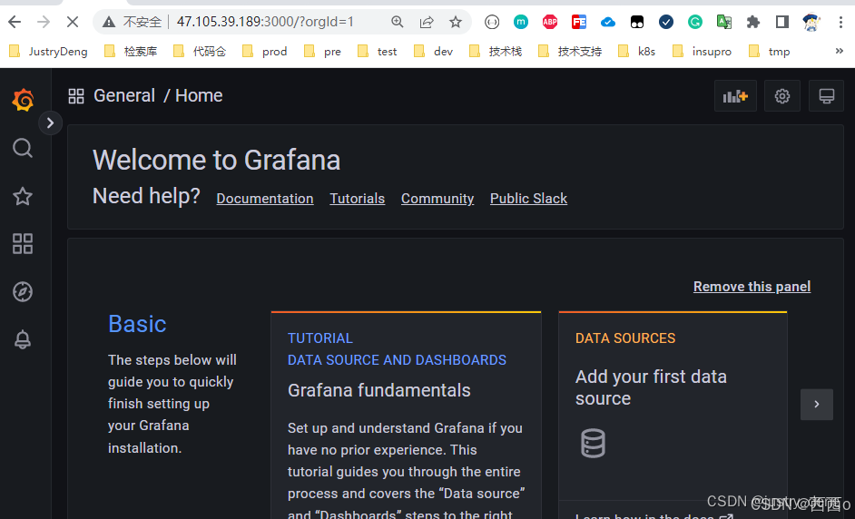Open the browser profile avatar
The height and width of the screenshot is (519, 855).
click(811, 22)
